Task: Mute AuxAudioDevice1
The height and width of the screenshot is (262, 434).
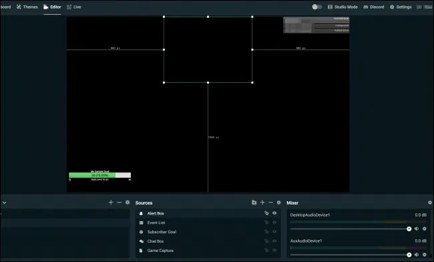Action: [417, 255]
